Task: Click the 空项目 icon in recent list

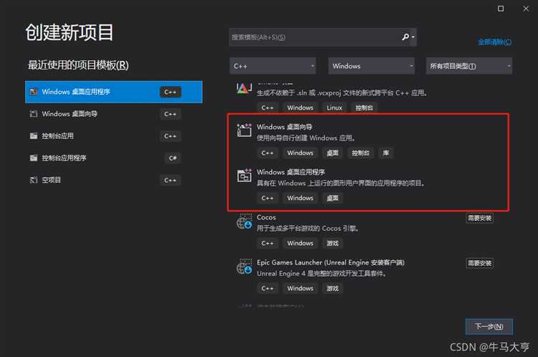Action: [x=34, y=180]
